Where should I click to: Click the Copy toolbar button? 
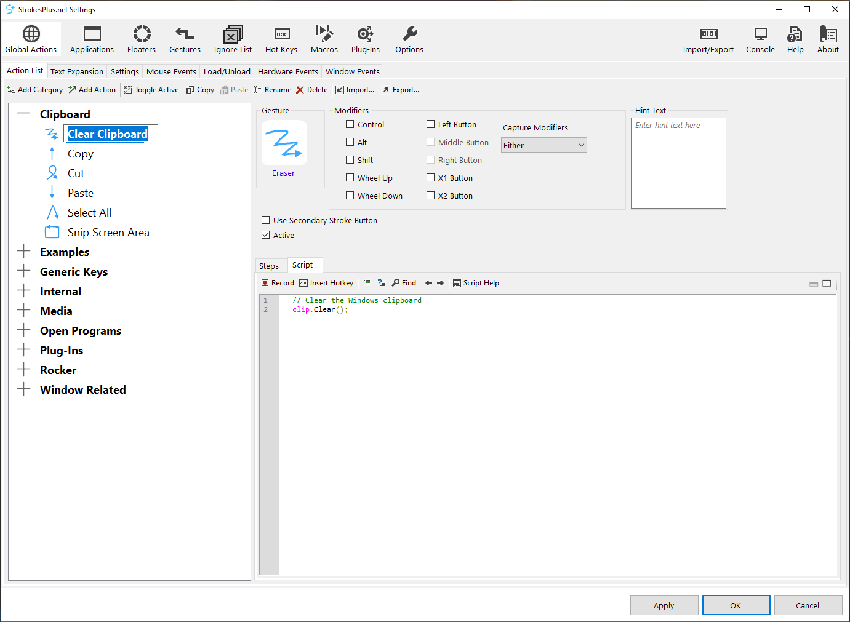pos(200,90)
